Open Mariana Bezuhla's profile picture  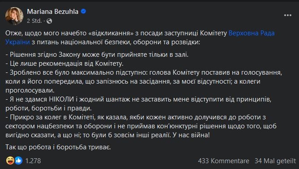[14, 16]
